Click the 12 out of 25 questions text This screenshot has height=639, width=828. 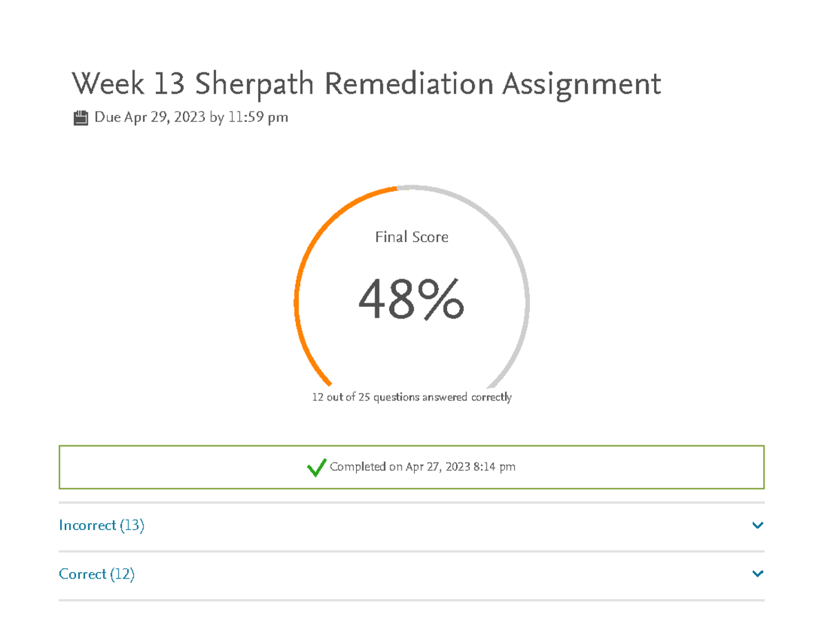click(x=411, y=397)
